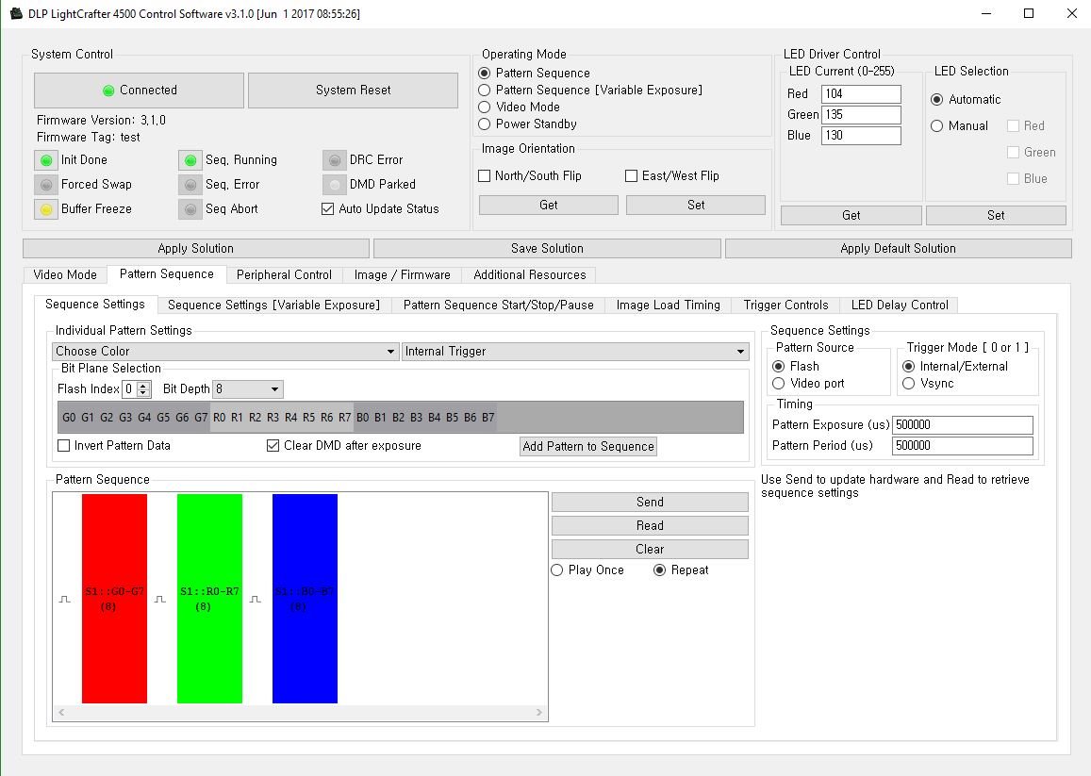This screenshot has height=776, width=1091.
Task: Click the Buffer Freeze yellow indicator
Action: click(x=46, y=208)
